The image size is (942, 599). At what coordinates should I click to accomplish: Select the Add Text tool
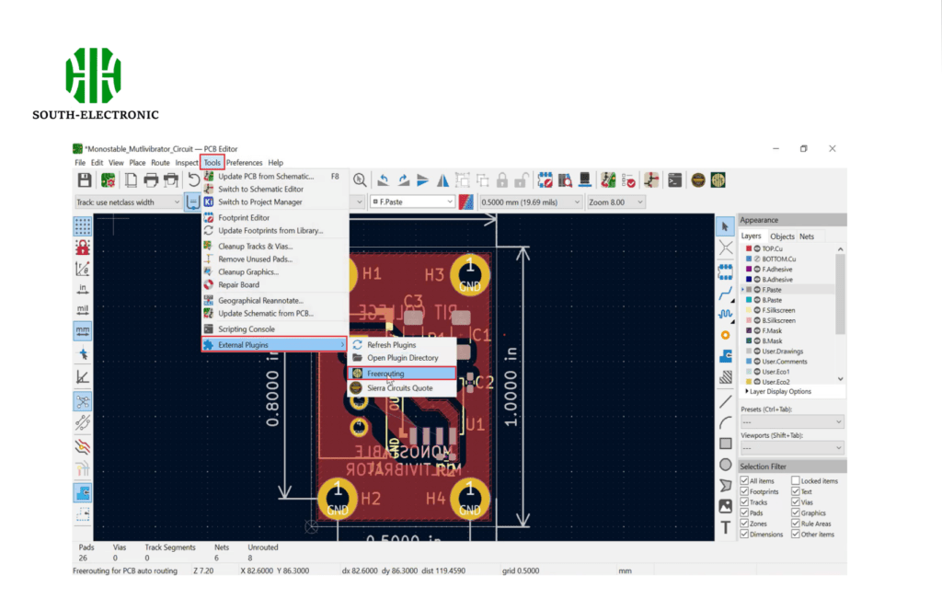pos(725,527)
